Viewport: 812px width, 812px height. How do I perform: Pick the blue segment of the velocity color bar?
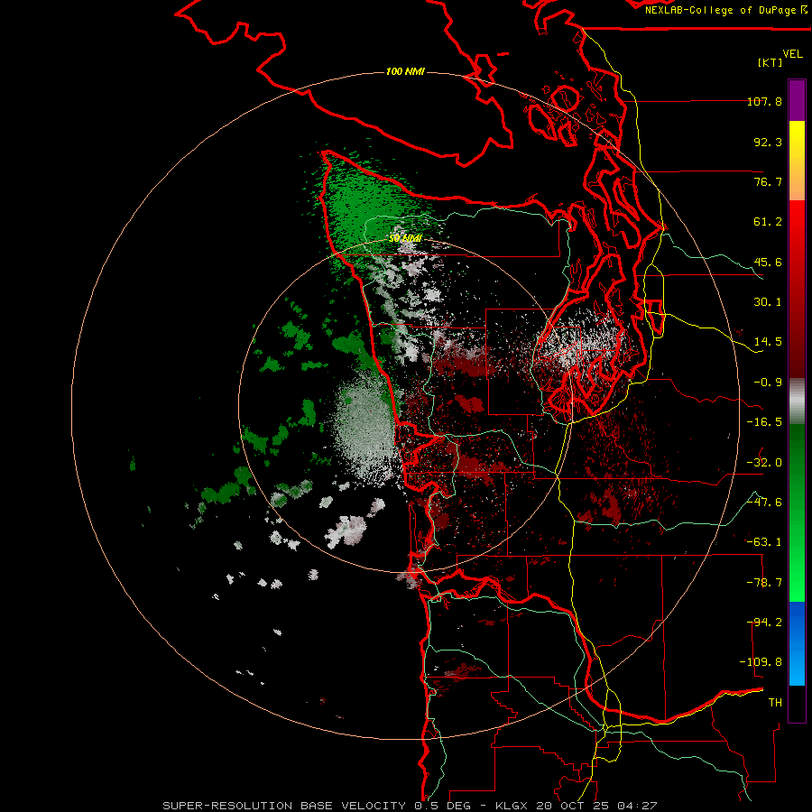tap(797, 643)
